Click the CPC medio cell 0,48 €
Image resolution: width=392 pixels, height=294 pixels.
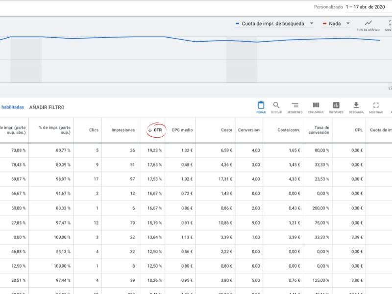pyautogui.click(x=187, y=165)
